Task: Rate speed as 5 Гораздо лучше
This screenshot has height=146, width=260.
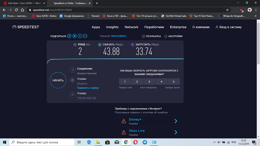Action: [x=173, y=82]
